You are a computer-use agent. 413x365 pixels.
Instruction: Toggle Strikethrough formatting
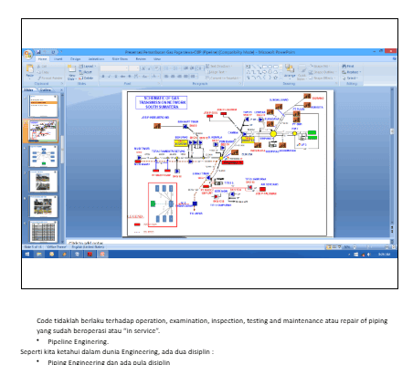122,76
